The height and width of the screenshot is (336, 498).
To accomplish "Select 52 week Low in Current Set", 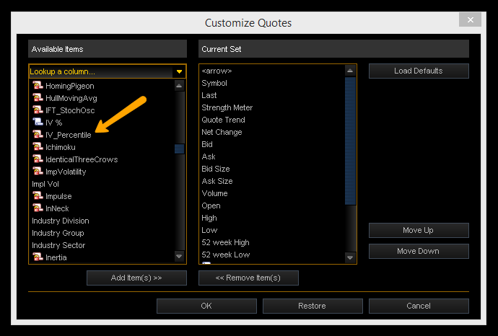I will (x=226, y=255).
